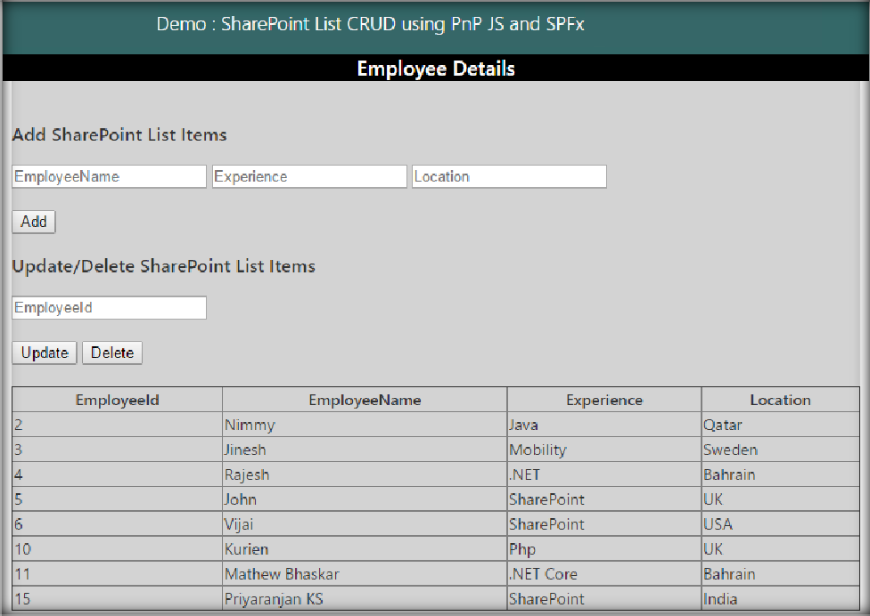
Task: Click the Qatar location cell
Action: [x=780, y=425]
